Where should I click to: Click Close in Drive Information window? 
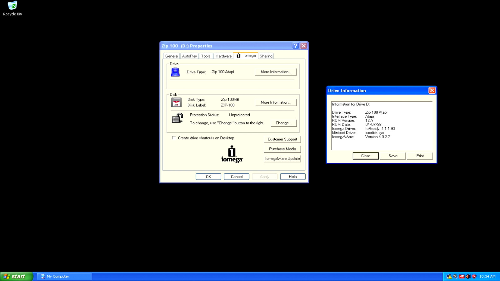tap(366, 156)
